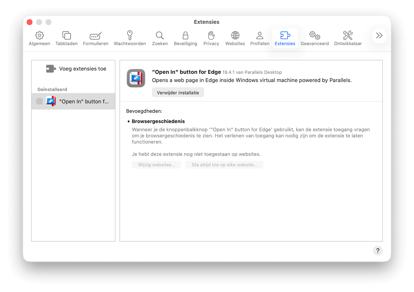Image resolution: width=414 pixels, height=292 pixels.
Task: Open the Websites globe icon
Action: [235, 35]
